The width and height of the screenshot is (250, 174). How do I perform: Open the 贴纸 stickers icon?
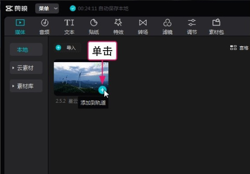point(94,23)
